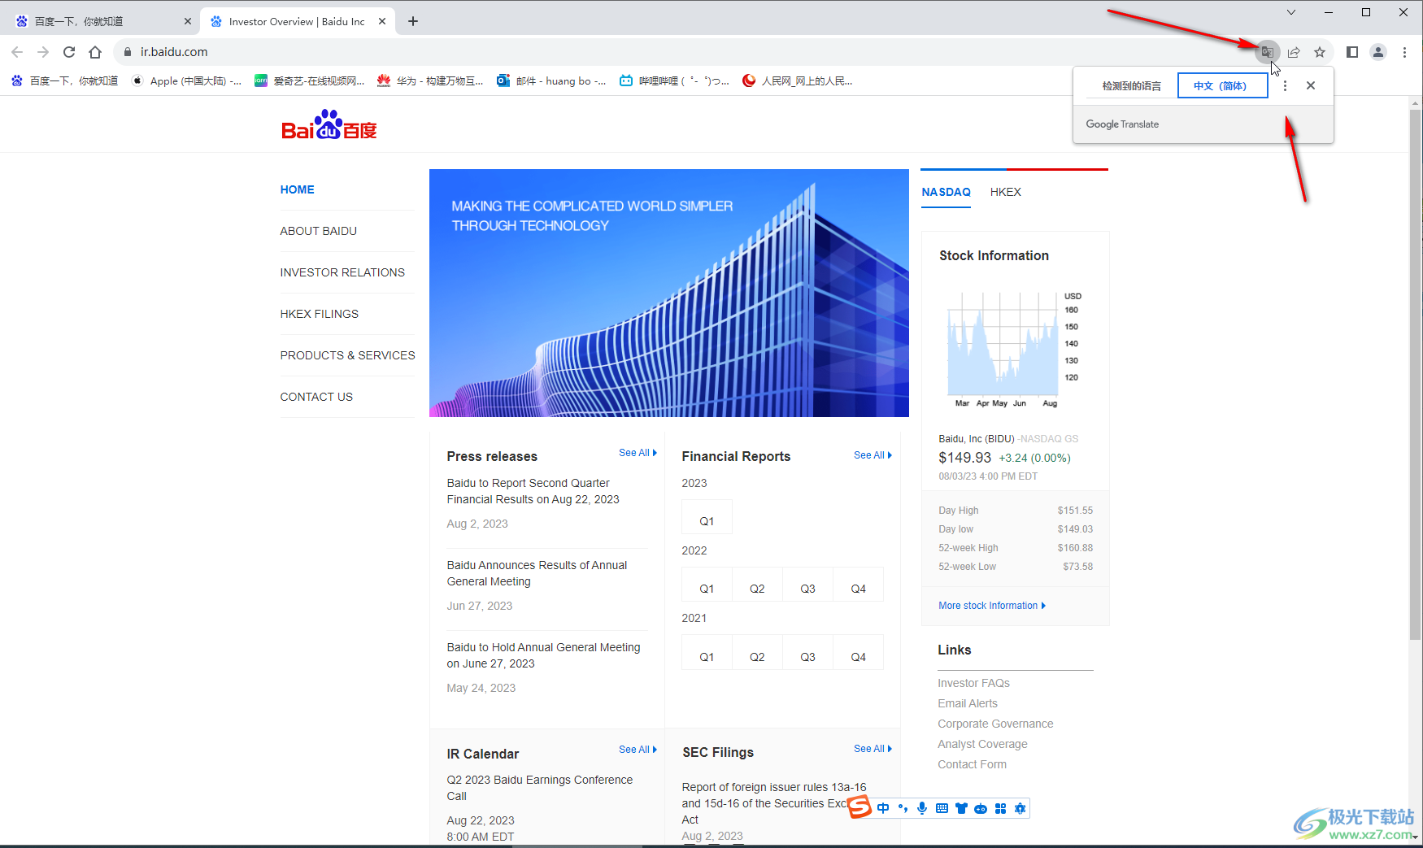
Task: Open INVESTOR RELATIONS in the sidebar
Action: (x=342, y=272)
